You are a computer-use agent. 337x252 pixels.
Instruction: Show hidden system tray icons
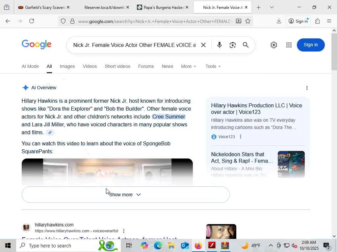click(x=271, y=245)
